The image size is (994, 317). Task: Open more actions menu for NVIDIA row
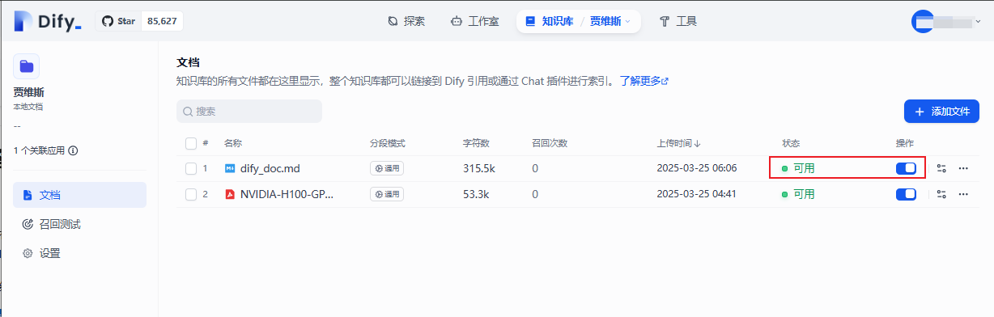963,194
